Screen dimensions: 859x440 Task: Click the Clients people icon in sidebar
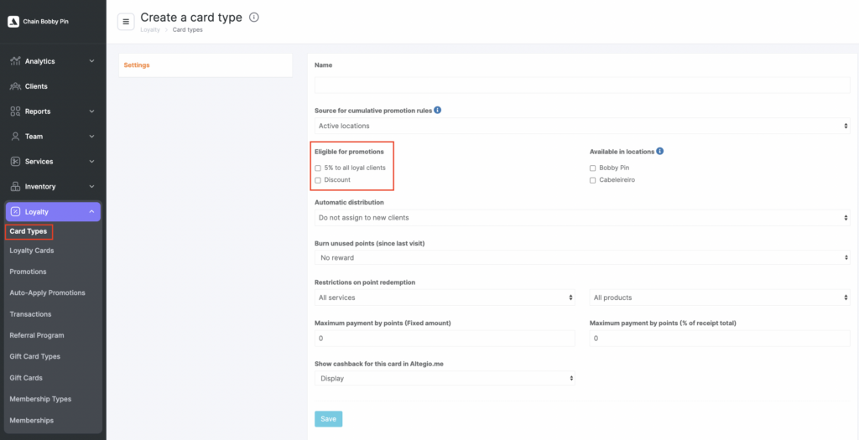click(x=15, y=86)
